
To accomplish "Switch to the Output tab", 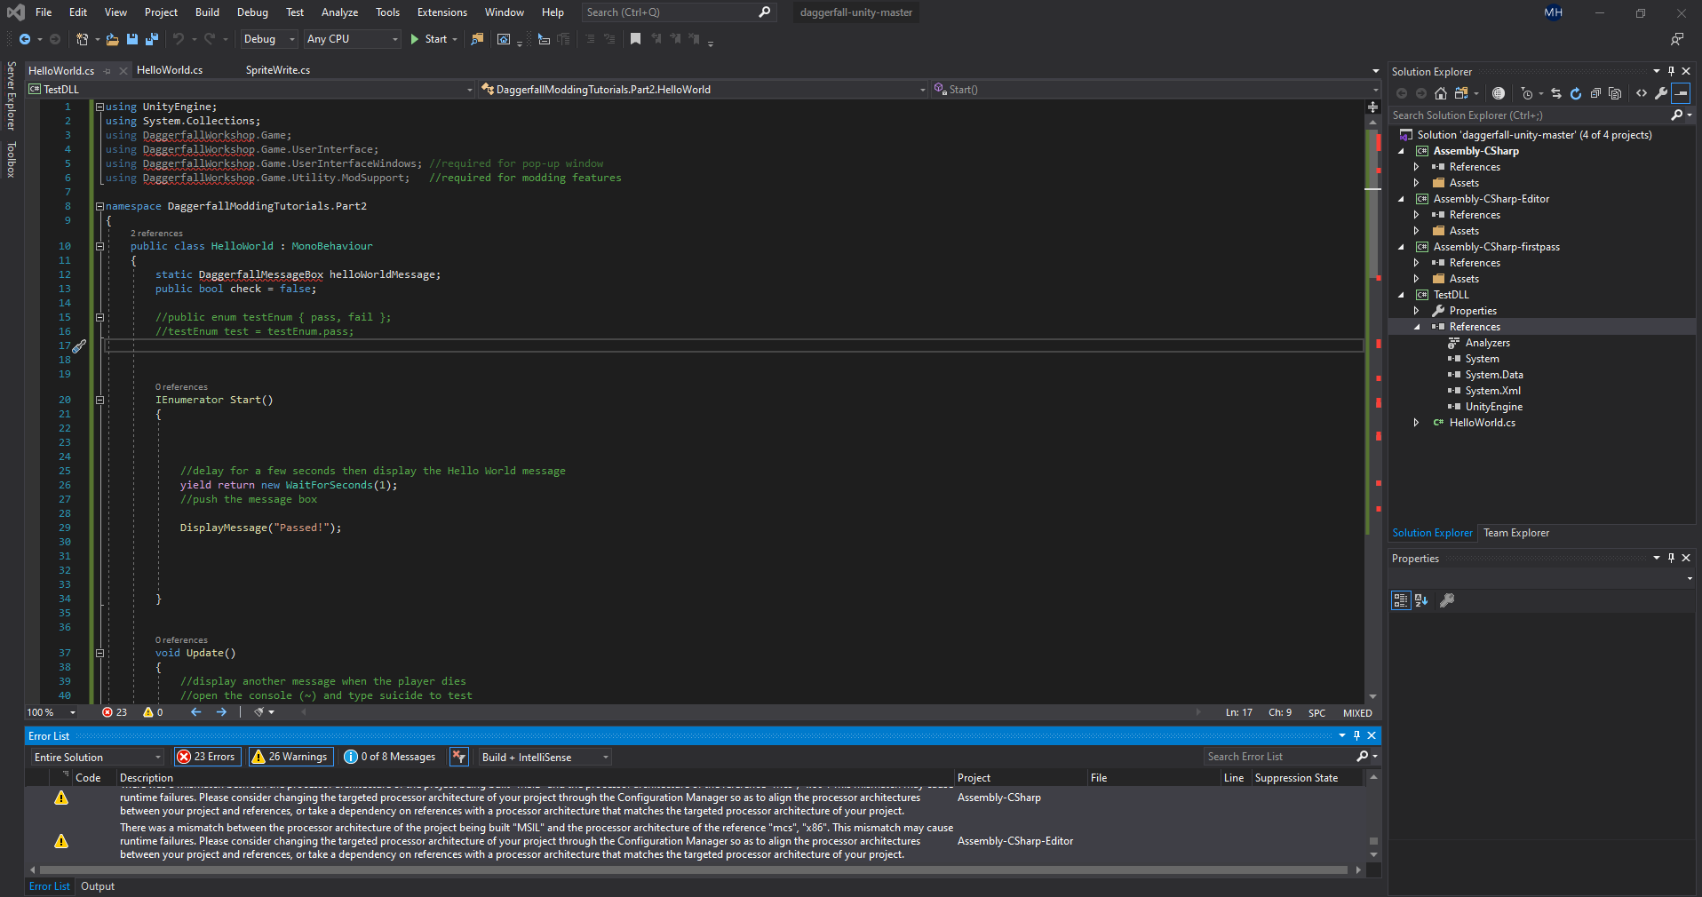I will tap(98, 886).
